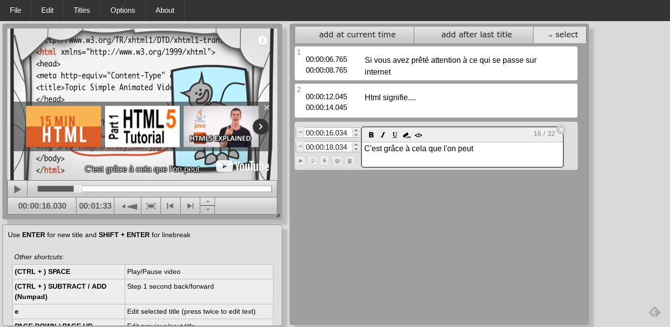Decrease the end time 00:00:18.034 with the down spinner
Screen dimensions: 670x327
point(356,149)
